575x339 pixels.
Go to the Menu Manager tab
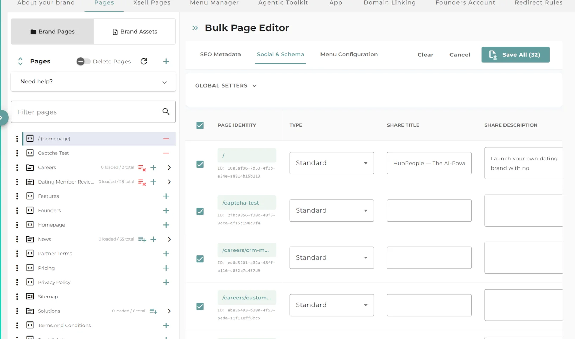pyautogui.click(x=214, y=3)
